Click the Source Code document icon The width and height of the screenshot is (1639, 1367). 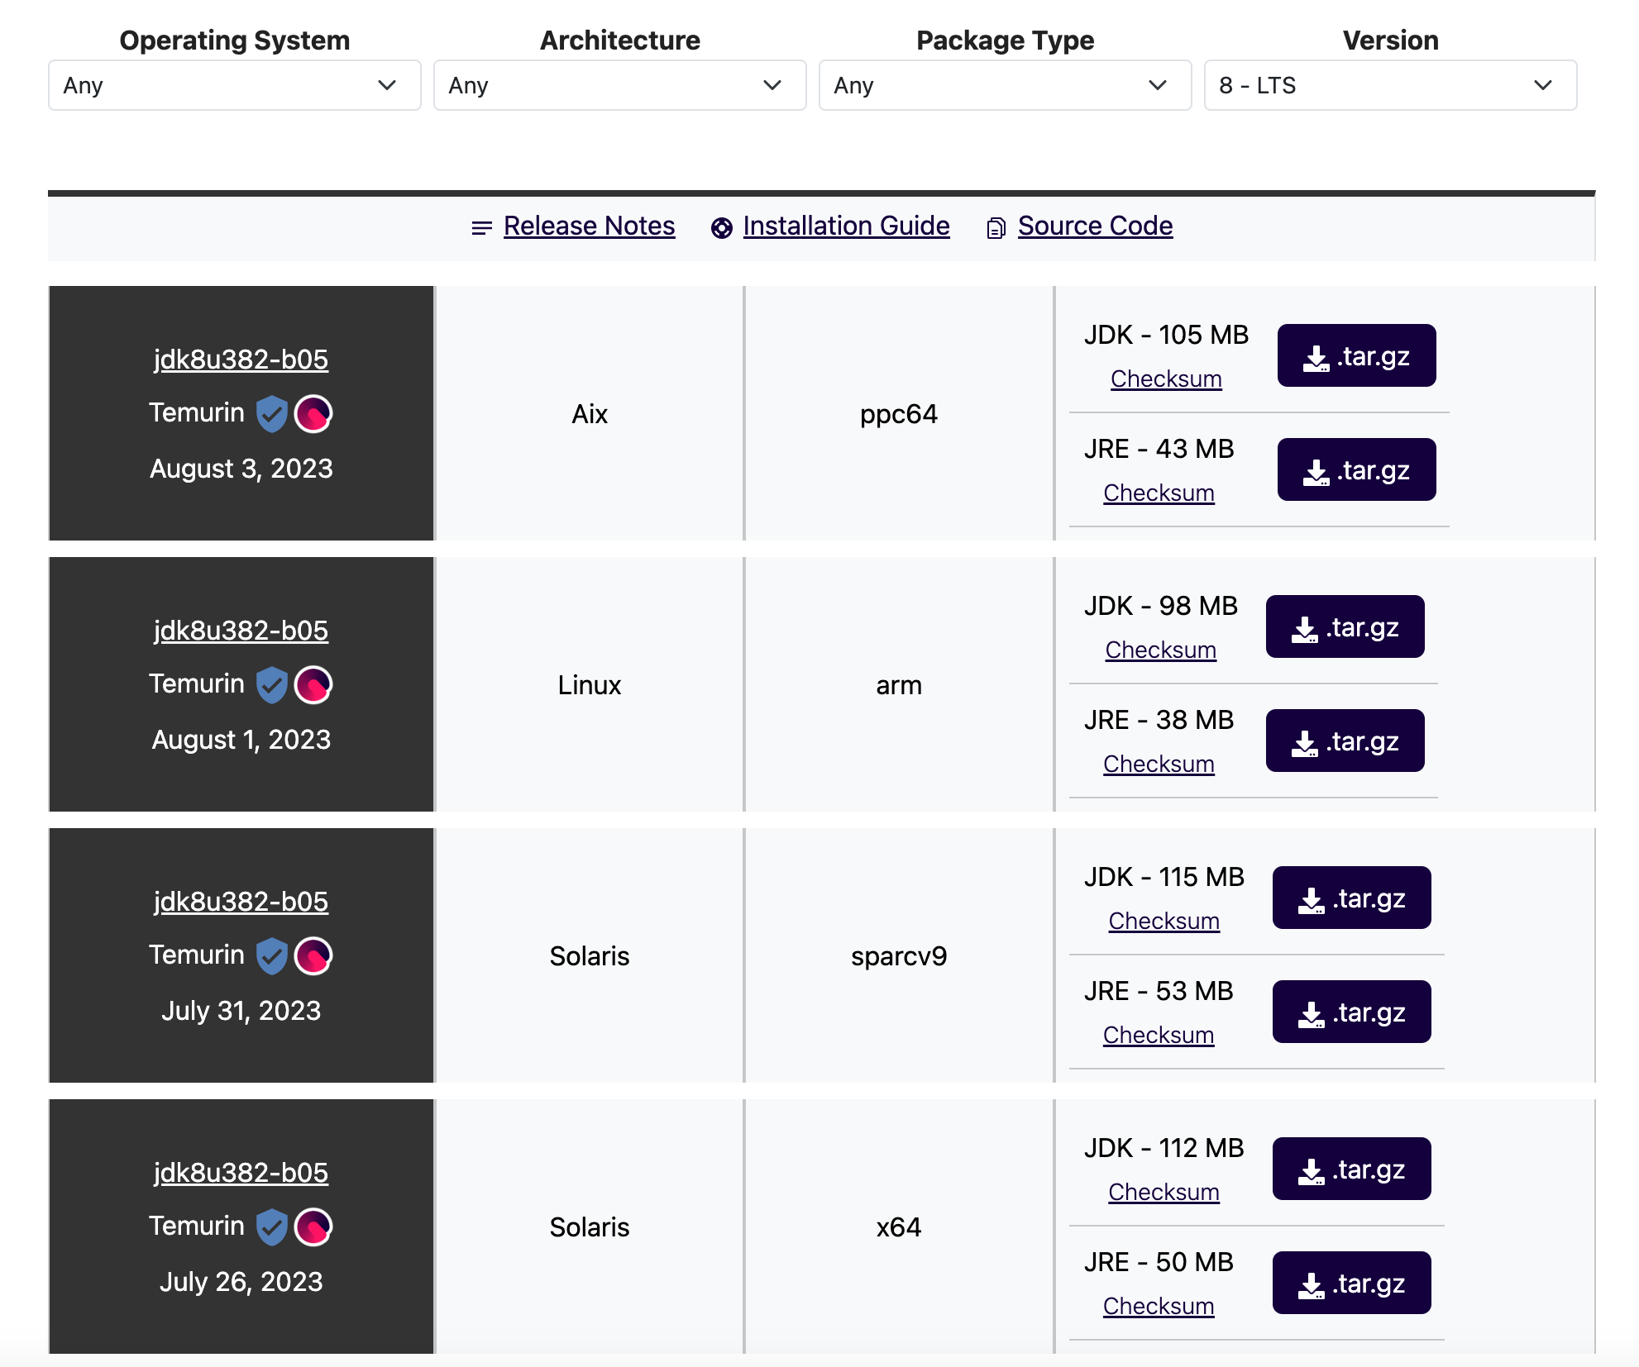point(996,228)
